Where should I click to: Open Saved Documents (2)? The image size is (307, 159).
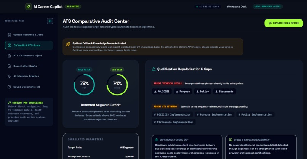tap(29, 87)
